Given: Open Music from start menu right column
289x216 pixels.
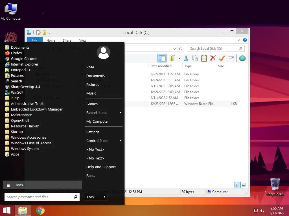Looking at the screenshot, I should coord(91,93).
